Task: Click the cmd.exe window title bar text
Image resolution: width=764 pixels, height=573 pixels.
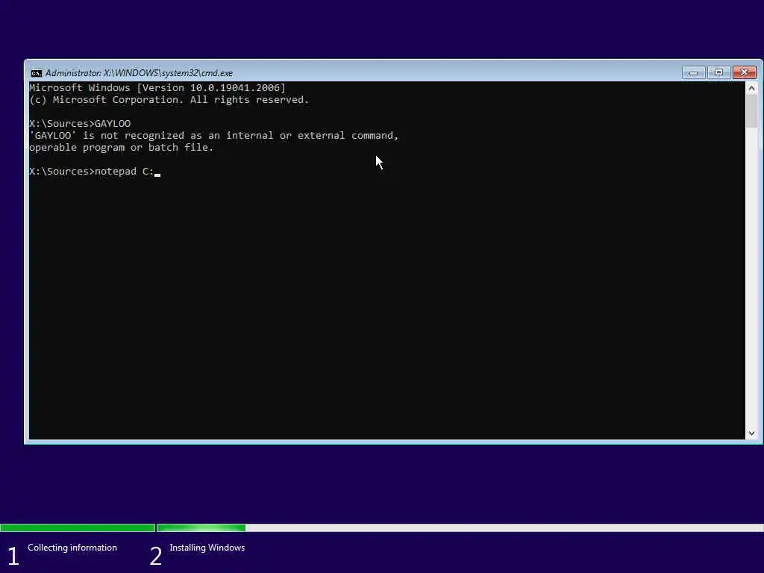Action: pyautogui.click(x=139, y=73)
